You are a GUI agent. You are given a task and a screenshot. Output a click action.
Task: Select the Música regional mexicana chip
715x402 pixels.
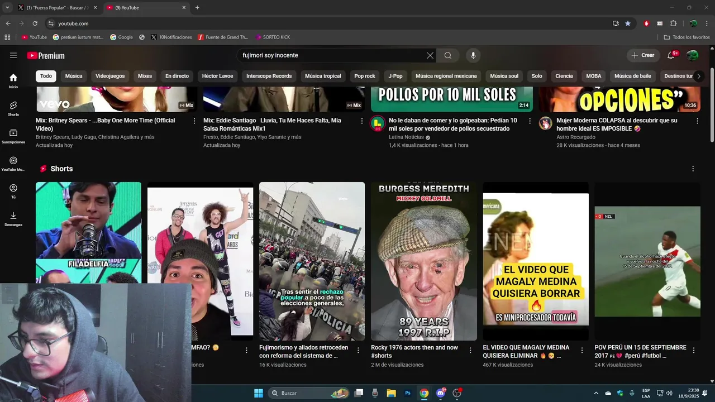(x=446, y=76)
